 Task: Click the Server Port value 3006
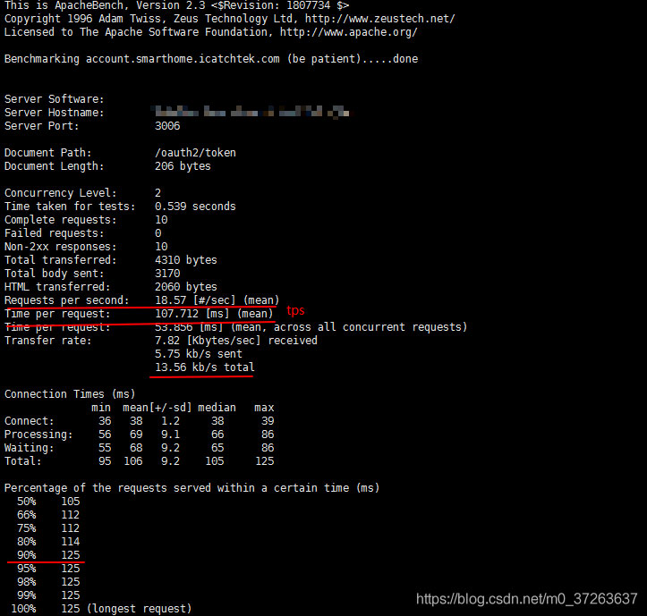coord(167,126)
